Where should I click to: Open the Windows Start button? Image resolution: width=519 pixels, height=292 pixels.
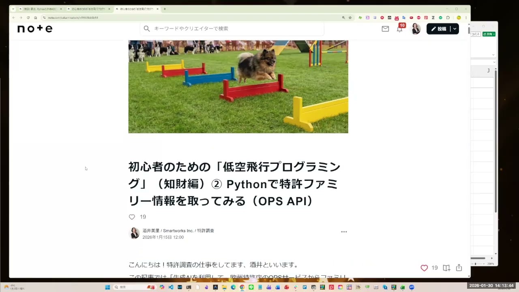pos(107,287)
